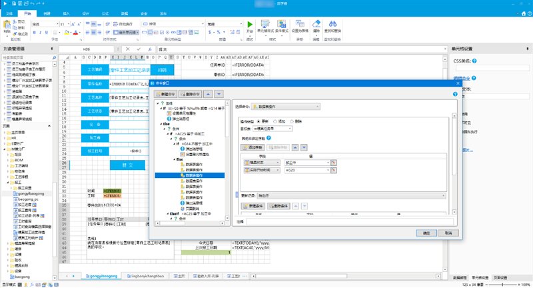Open the 文件 ribbon tab

[9, 13]
